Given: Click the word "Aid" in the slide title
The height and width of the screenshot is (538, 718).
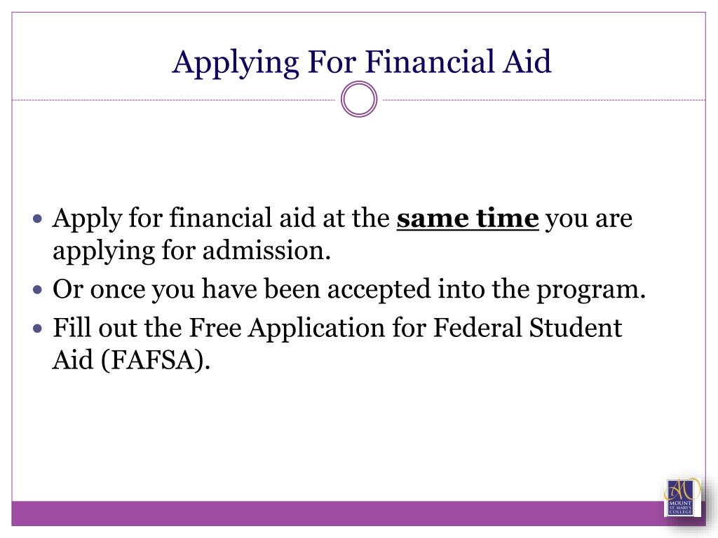Looking at the screenshot, I should pyautogui.click(x=527, y=62).
